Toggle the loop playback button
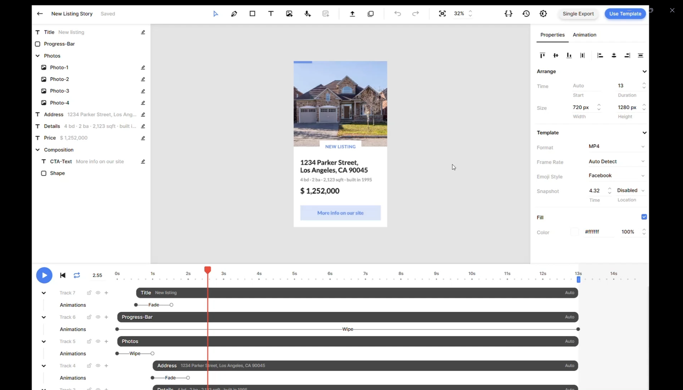This screenshot has height=390, width=683. (77, 275)
